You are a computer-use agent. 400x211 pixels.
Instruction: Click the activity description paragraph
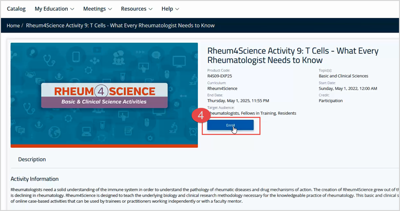(205, 195)
